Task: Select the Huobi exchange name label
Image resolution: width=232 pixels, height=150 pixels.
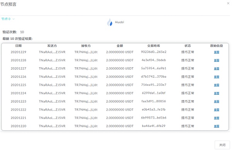Action: coord(119,22)
